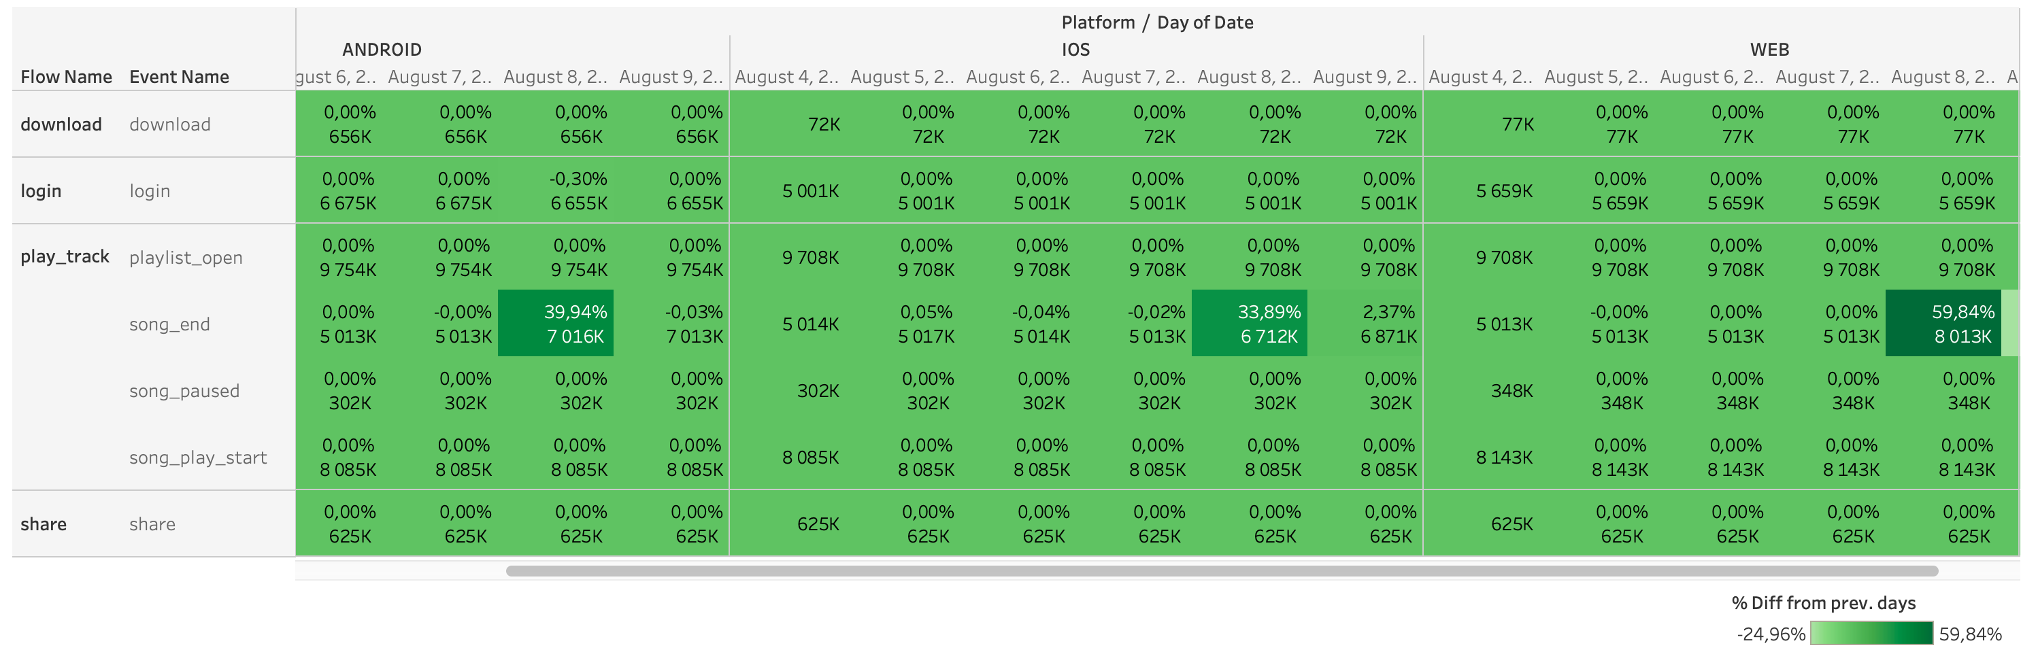Click the horizontal scrollbar below the table

1222,571
